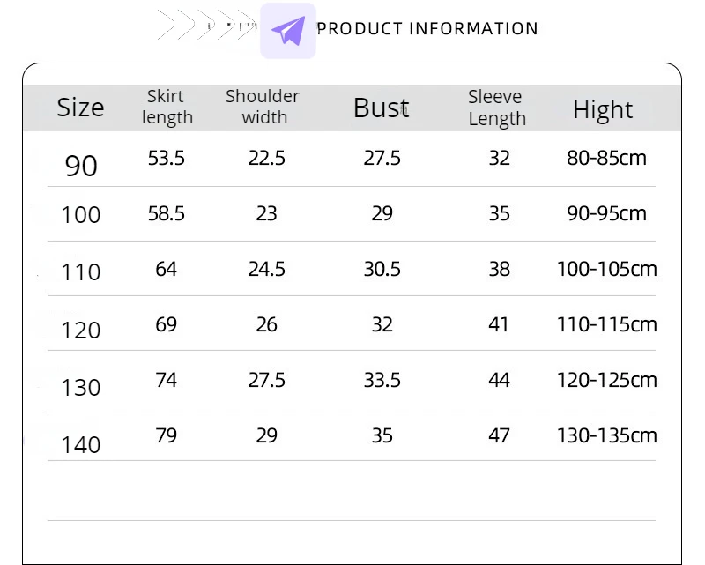Select the 130-135cm height value
The height and width of the screenshot is (565, 705).
click(x=606, y=435)
